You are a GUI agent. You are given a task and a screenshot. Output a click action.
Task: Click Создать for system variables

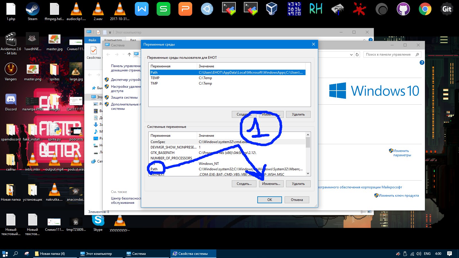[x=244, y=184]
